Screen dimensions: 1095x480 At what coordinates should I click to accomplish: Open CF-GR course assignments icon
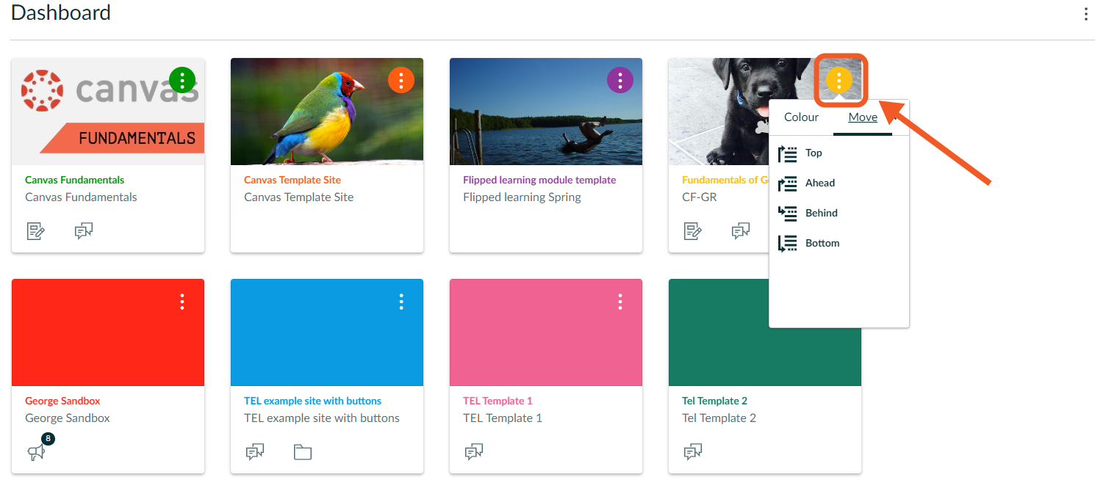click(692, 232)
